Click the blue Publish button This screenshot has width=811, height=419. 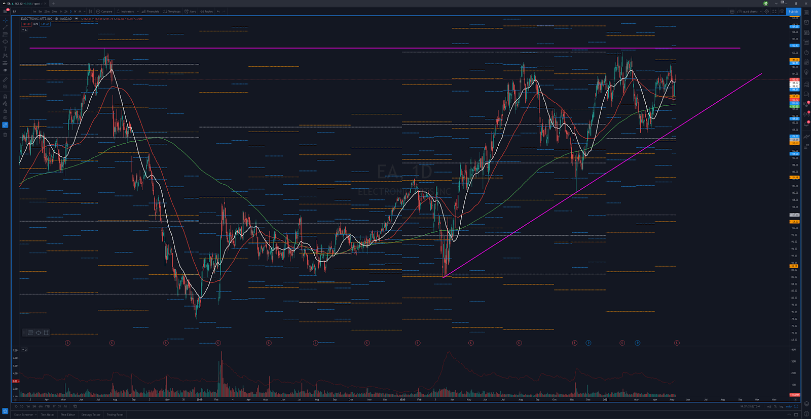(793, 11)
